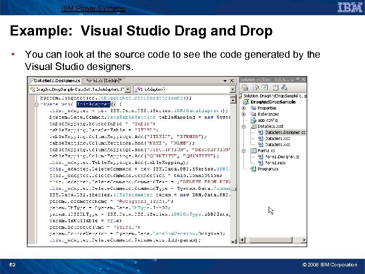Viewport: 365px width, 274px height.
Task: Click the highlighted InitAdapter method name
Action: coord(93,105)
